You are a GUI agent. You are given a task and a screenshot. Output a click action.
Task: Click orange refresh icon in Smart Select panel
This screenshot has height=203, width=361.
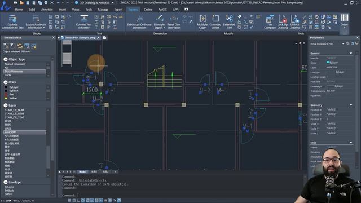click(x=20, y=46)
